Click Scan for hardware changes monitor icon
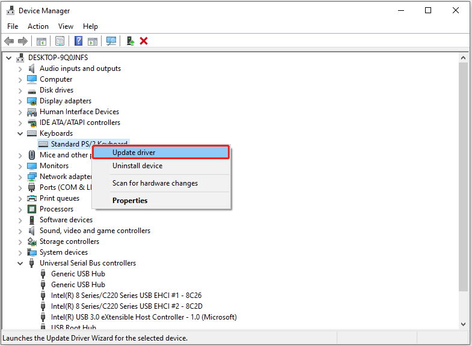This screenshot has height=346, width=472. [x=111, y=41]
